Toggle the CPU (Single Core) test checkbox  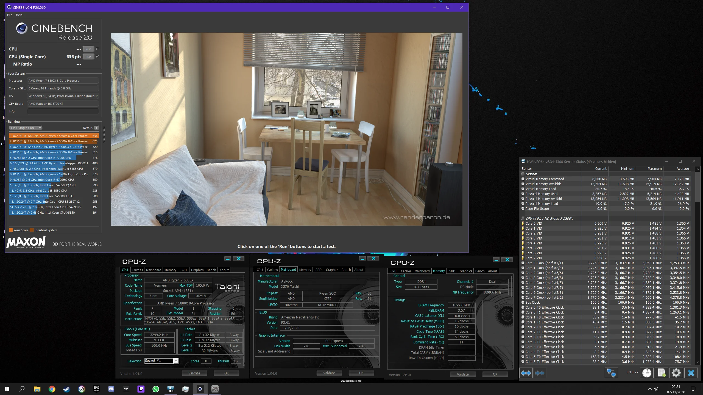[x=97, y=57]
